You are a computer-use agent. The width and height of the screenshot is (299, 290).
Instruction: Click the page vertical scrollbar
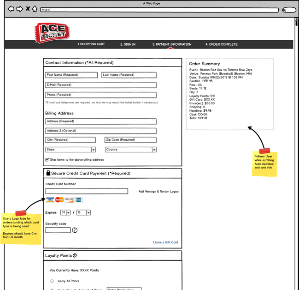pyautogui.click(x=296, y=153)
